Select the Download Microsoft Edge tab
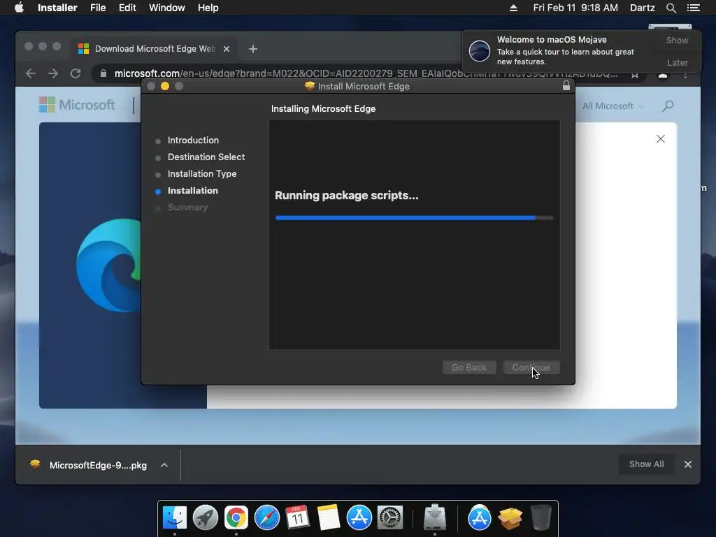 pos(155,49)
